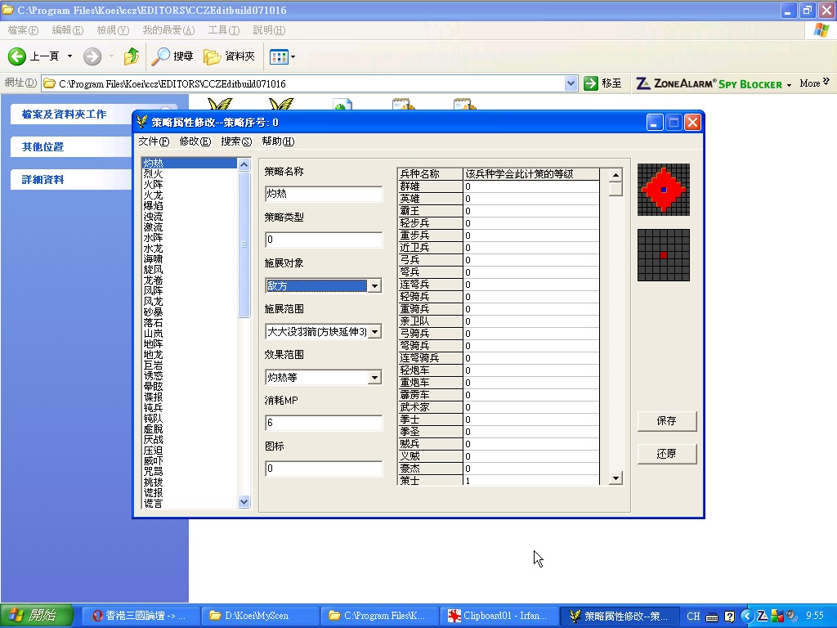
Task: Click the 还原 button
Action: click(x=667, y=454)
